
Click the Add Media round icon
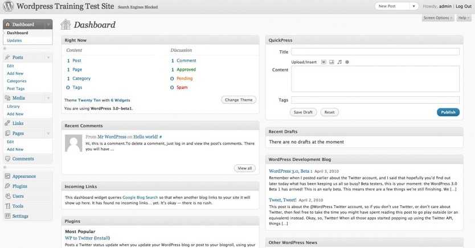click(x=347, y=62)
